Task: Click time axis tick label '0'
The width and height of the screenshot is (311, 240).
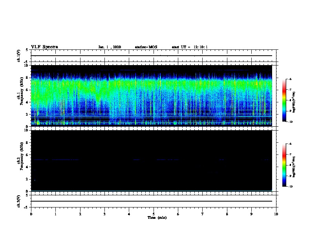Action: [x=31, y=214]
